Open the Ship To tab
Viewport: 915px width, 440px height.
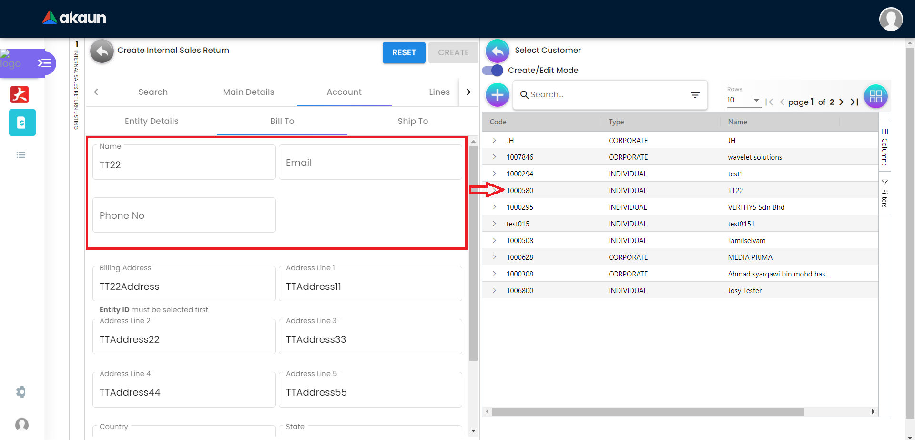[x=412, y=121]
